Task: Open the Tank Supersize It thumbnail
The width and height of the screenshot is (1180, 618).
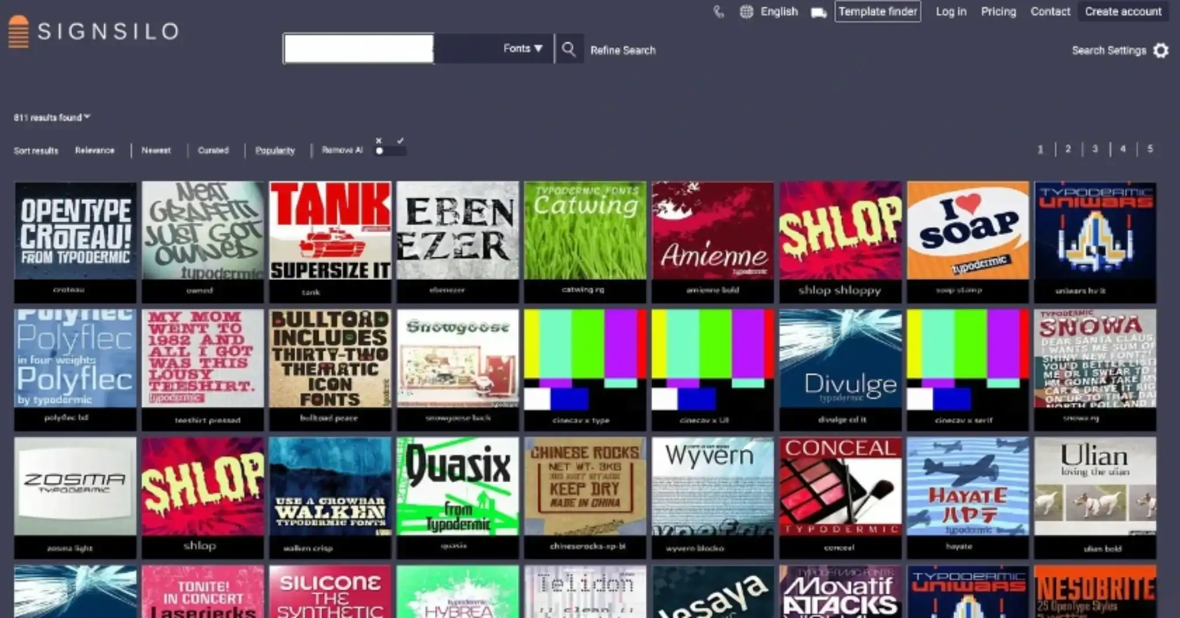Action: 330,242
